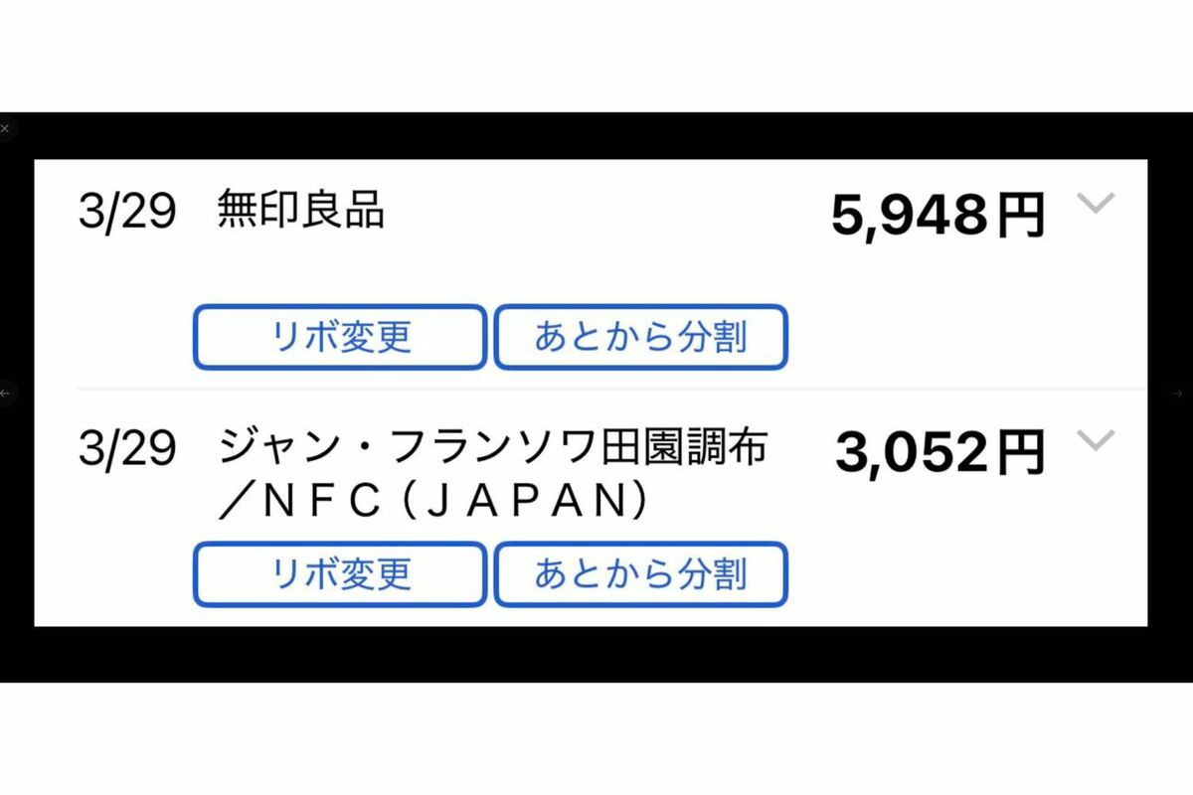This screenshot has height=795, width=1193.
Task: Select the 無印良品 merchant name
Action: tap(301, 211)
